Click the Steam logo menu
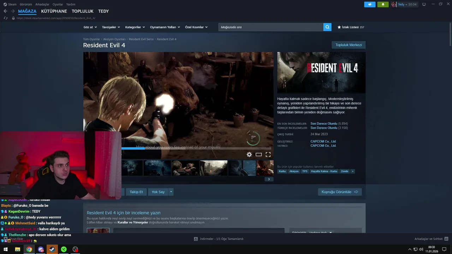Viewport: 452px width, 254px height. click(x=10, y=4)
